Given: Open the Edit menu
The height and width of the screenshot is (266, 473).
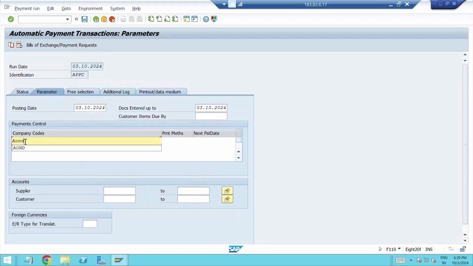Looking at the screenshot, I should pos(51,8).
